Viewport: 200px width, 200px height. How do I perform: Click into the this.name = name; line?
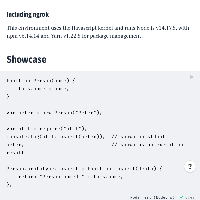tap(44, 89)
